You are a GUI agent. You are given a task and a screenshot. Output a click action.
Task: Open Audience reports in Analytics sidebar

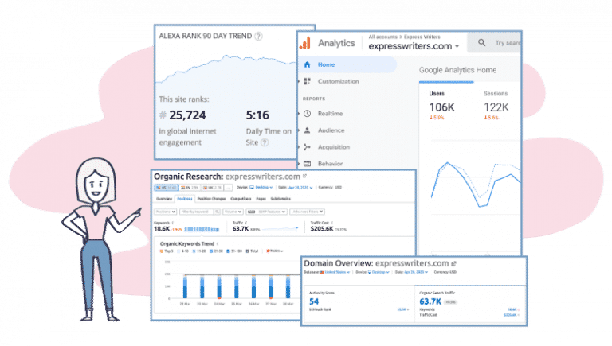point(331,130)
